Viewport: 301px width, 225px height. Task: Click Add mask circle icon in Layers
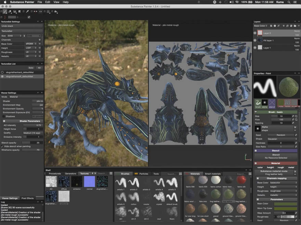pos(275,26)
